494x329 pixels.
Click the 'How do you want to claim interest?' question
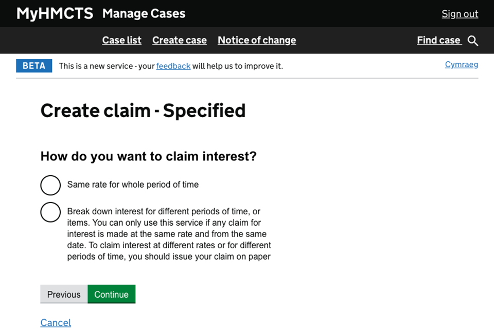(148, 156)
